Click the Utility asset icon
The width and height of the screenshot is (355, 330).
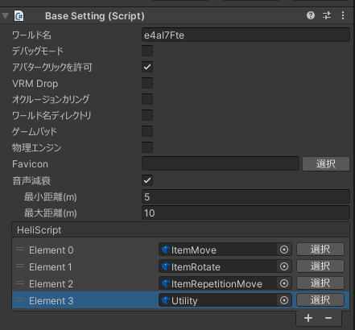pyautogui.click(x=166, y=300)
